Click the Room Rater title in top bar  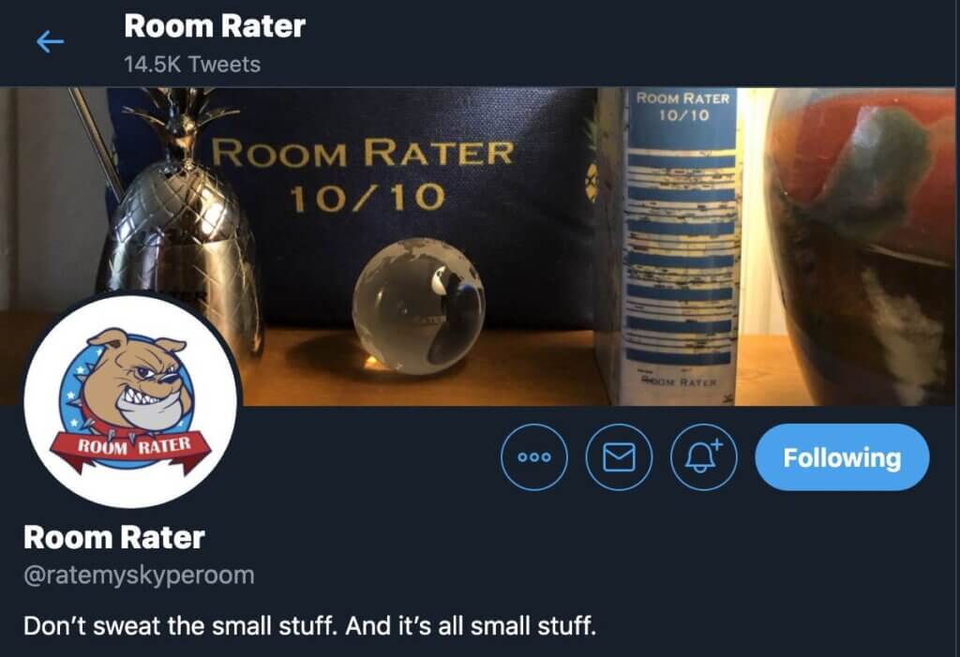click(215, 26)
